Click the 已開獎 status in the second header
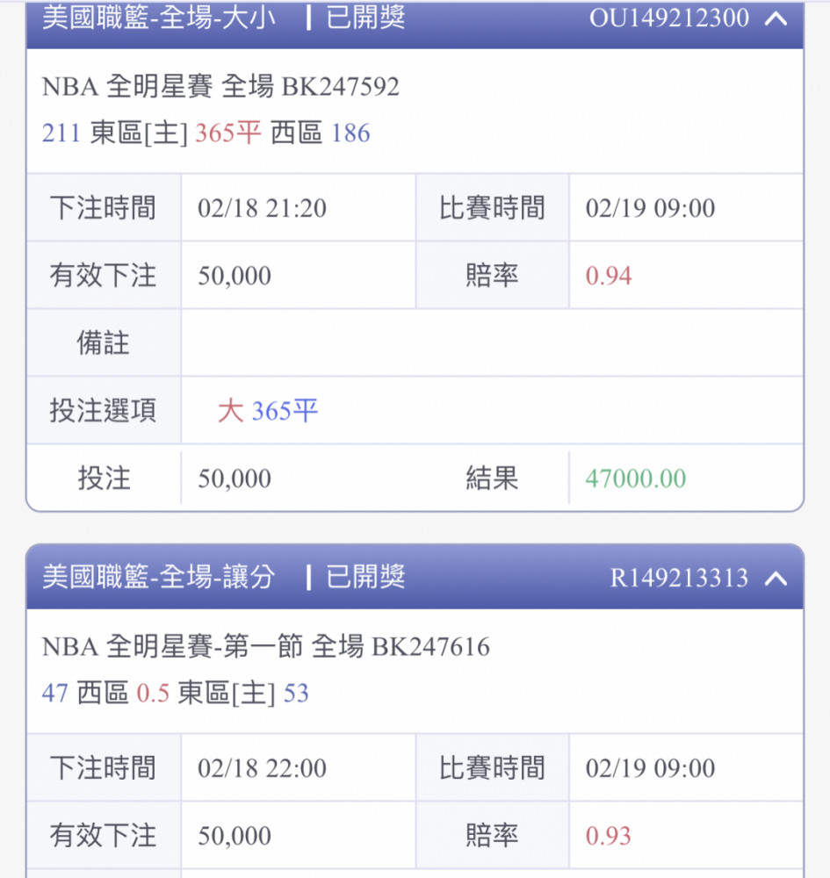The width and height of the screenshot is (830, 878). tap(365, 577)
